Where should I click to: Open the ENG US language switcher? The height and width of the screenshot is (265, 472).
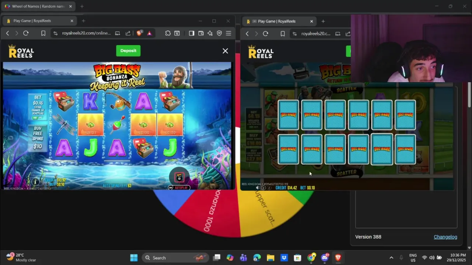coord(413,258)
